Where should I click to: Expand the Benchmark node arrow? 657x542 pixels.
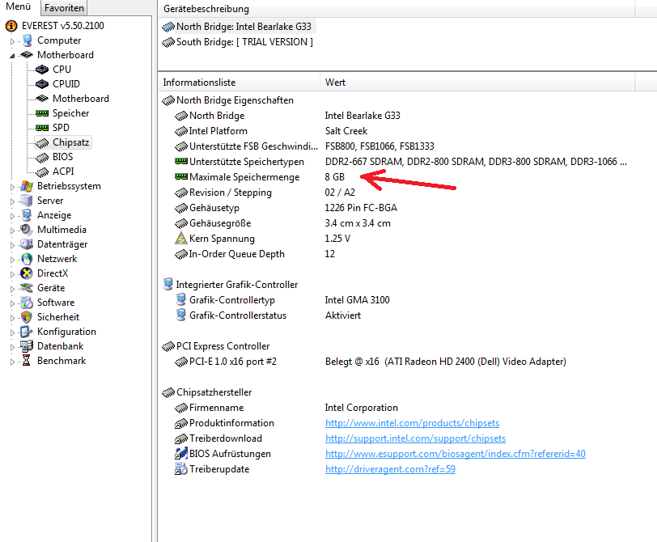(x=12, y=362)
